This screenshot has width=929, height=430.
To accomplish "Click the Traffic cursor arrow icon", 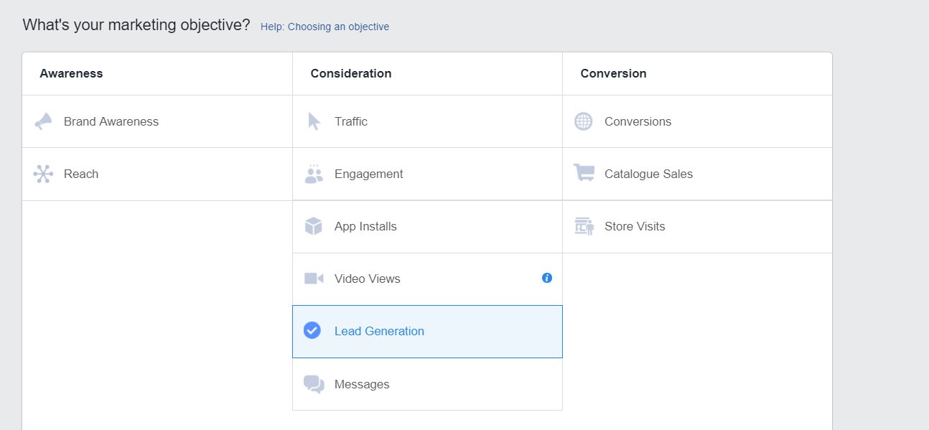I will [314, 121].
